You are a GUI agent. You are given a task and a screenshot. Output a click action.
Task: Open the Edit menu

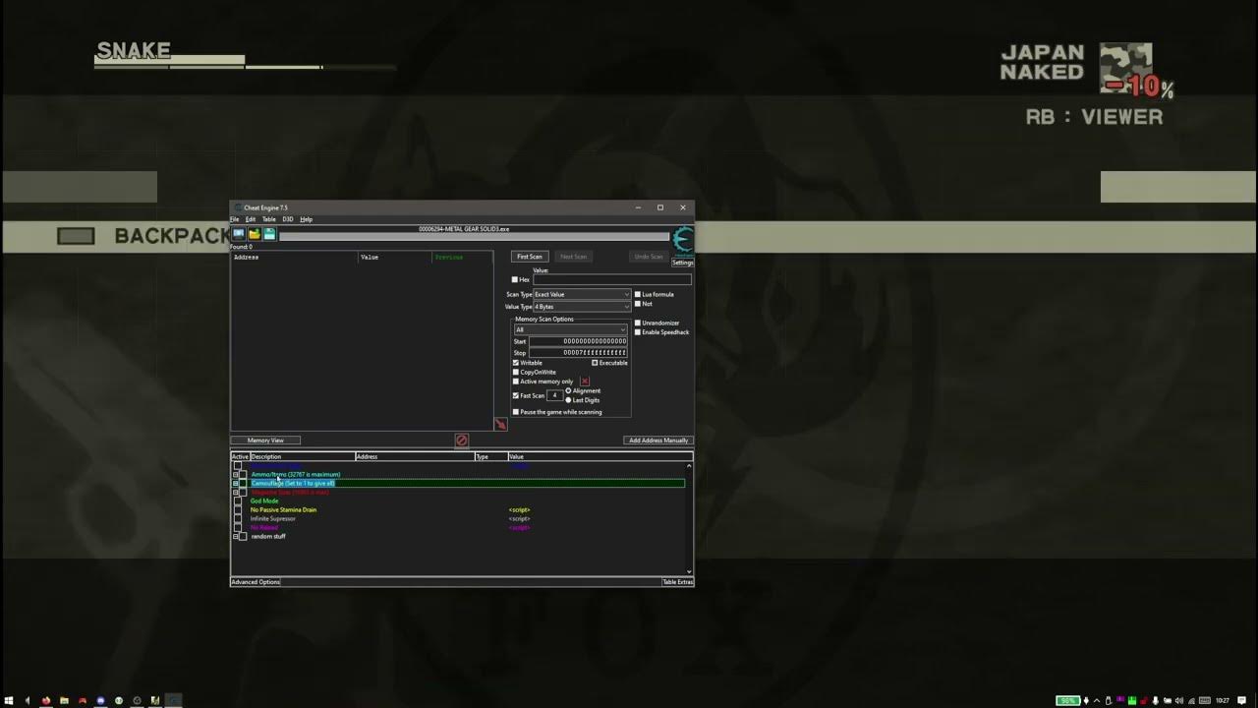point(251,219)
